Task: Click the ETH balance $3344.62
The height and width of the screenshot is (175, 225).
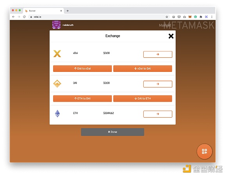Action: point(109,113)
